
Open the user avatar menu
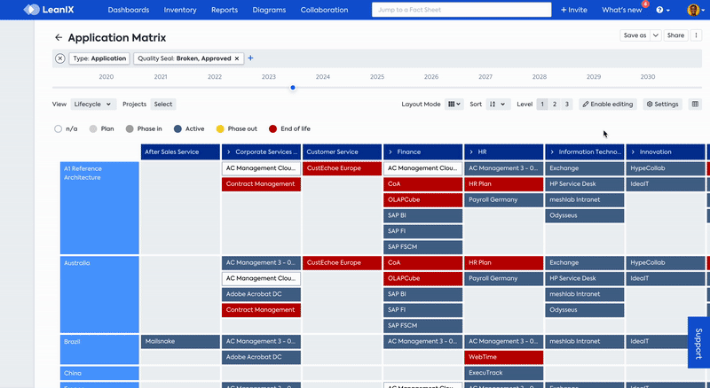695,10
